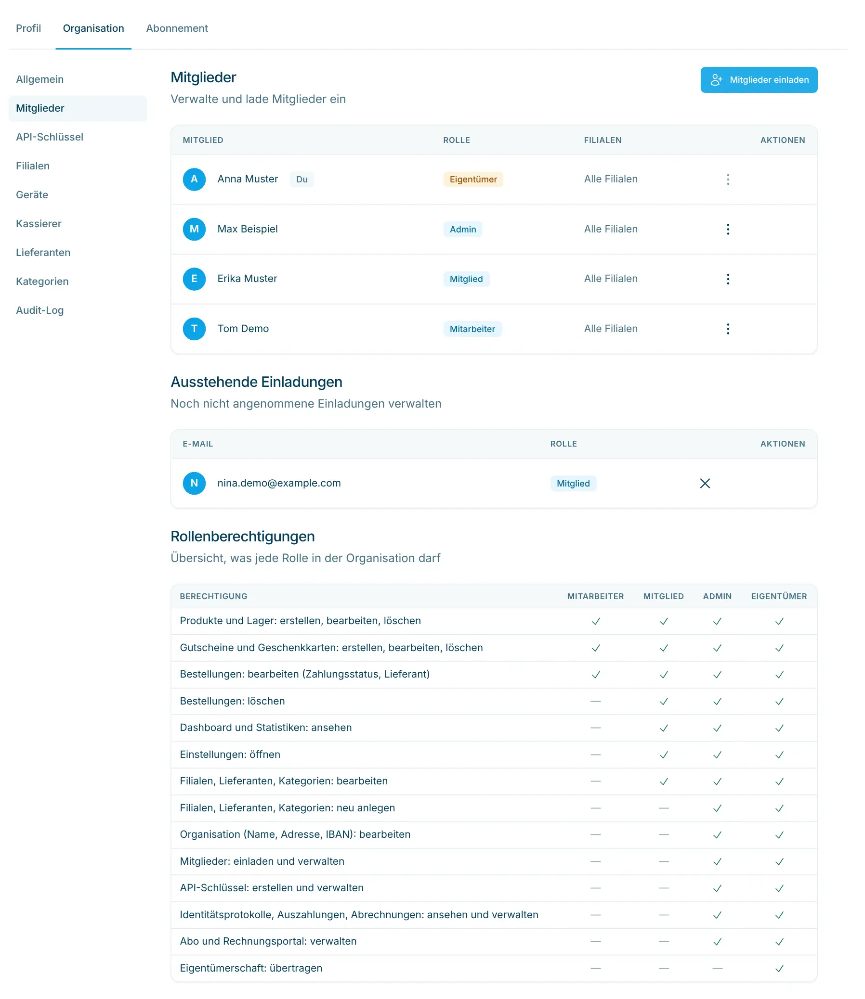Open actions menu for Max Beispiel

point(728,229)
